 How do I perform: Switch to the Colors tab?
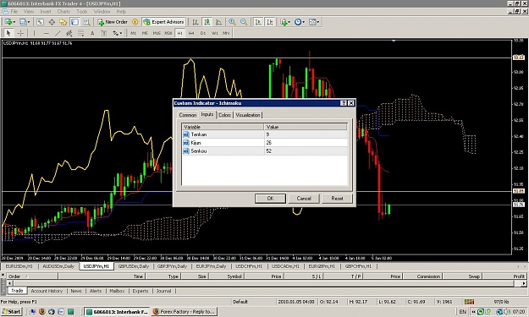click(224, 115)
